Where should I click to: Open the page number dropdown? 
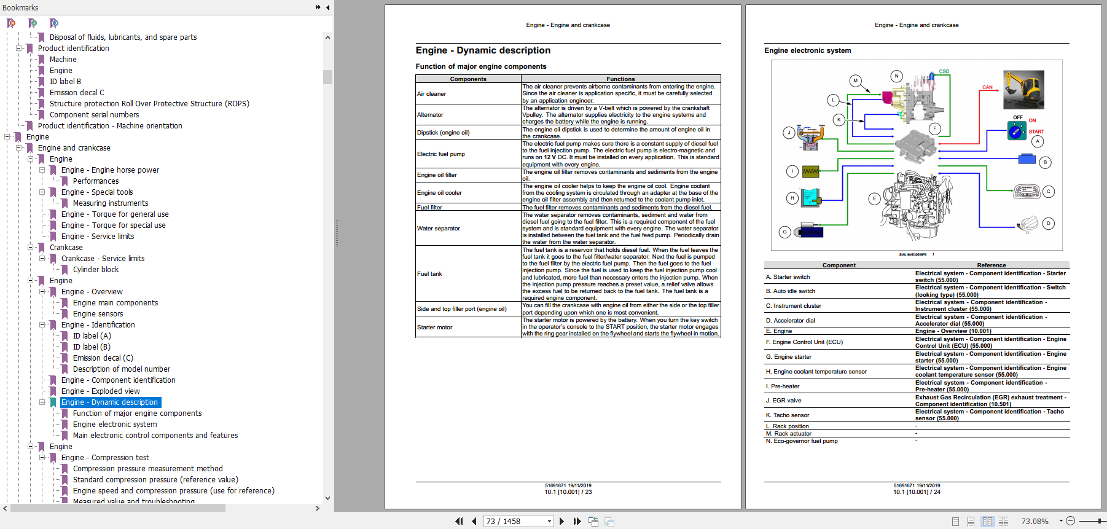(x=549, y=521)
